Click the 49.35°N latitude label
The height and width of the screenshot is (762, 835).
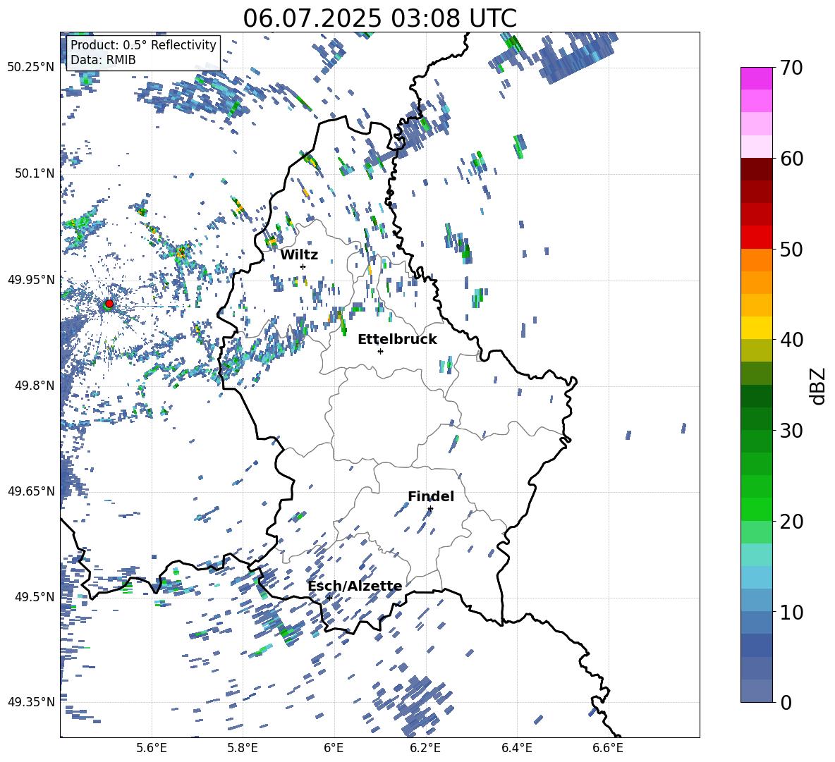[30, 702]
